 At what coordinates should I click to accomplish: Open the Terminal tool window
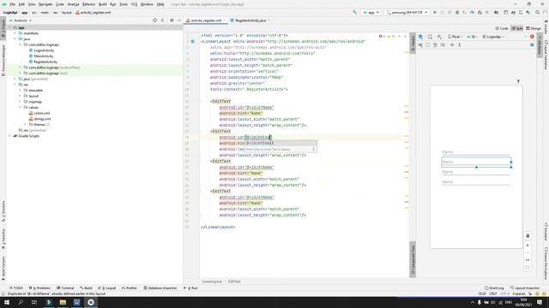tap(65, 288)
